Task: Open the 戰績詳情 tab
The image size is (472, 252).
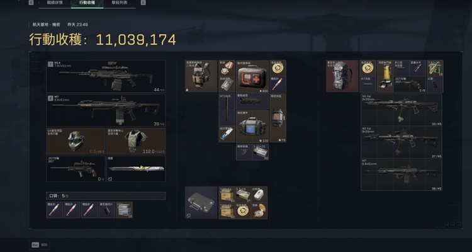Action: click(x=55, y=3)
